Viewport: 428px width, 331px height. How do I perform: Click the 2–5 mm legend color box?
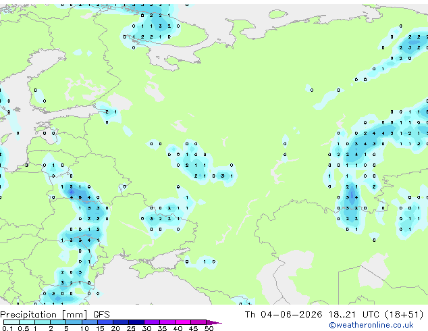pyautogui.click(x=58, y=322)
